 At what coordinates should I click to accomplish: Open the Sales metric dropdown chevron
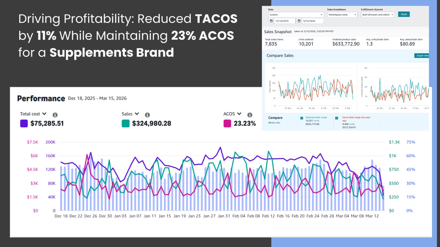[137, 114]
